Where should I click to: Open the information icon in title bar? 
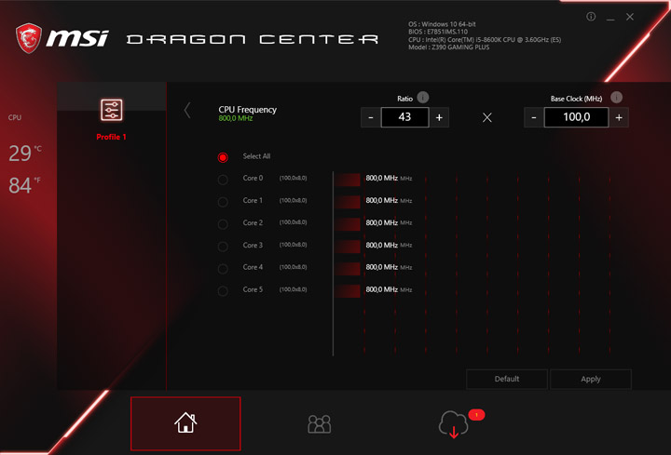point(591,17)
